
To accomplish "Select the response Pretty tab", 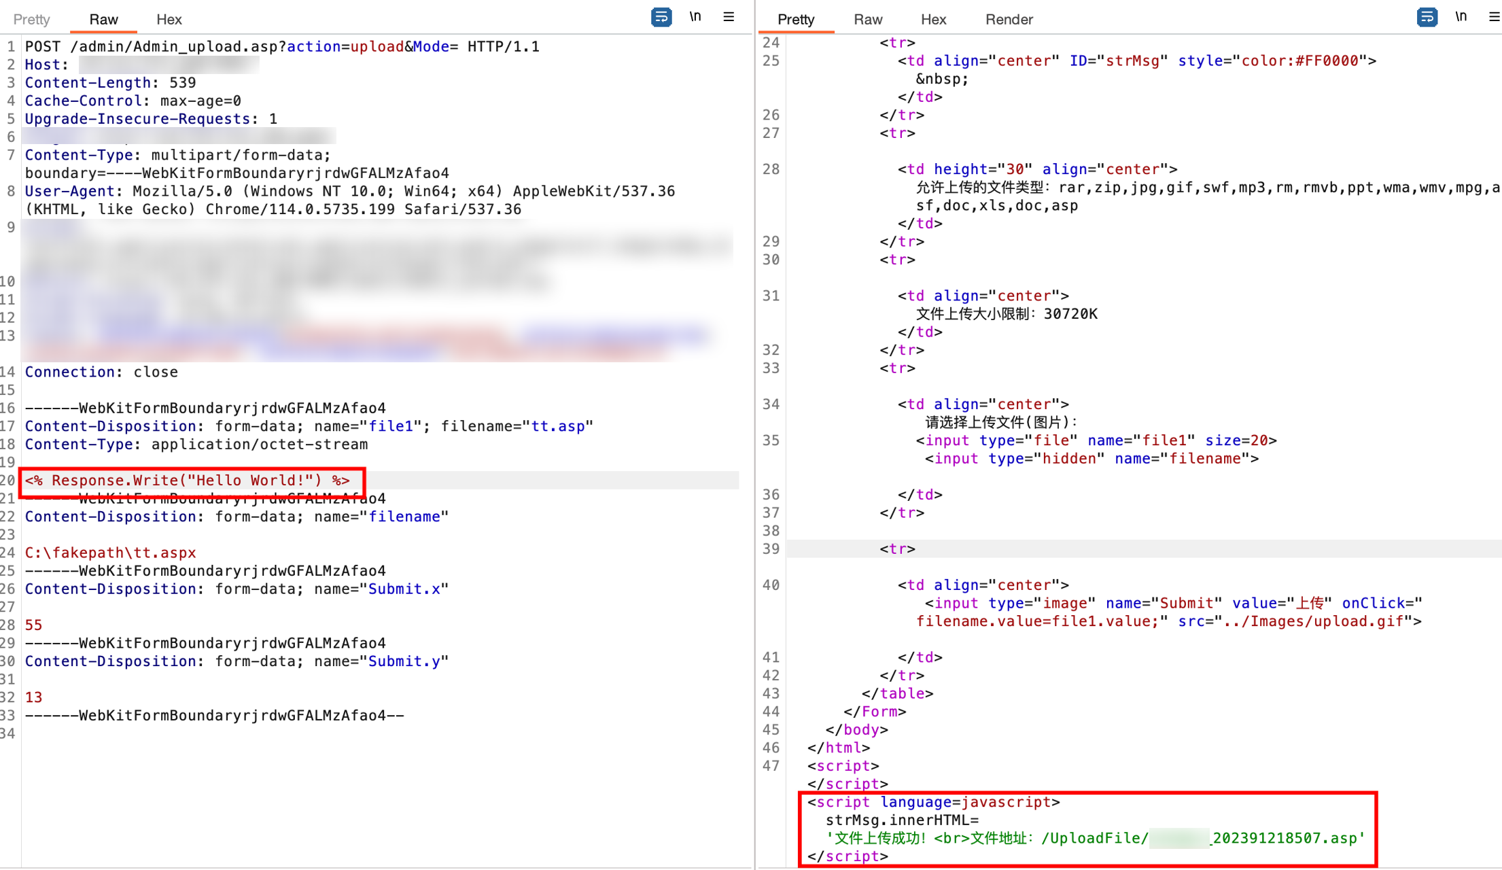I will [795, 19].
